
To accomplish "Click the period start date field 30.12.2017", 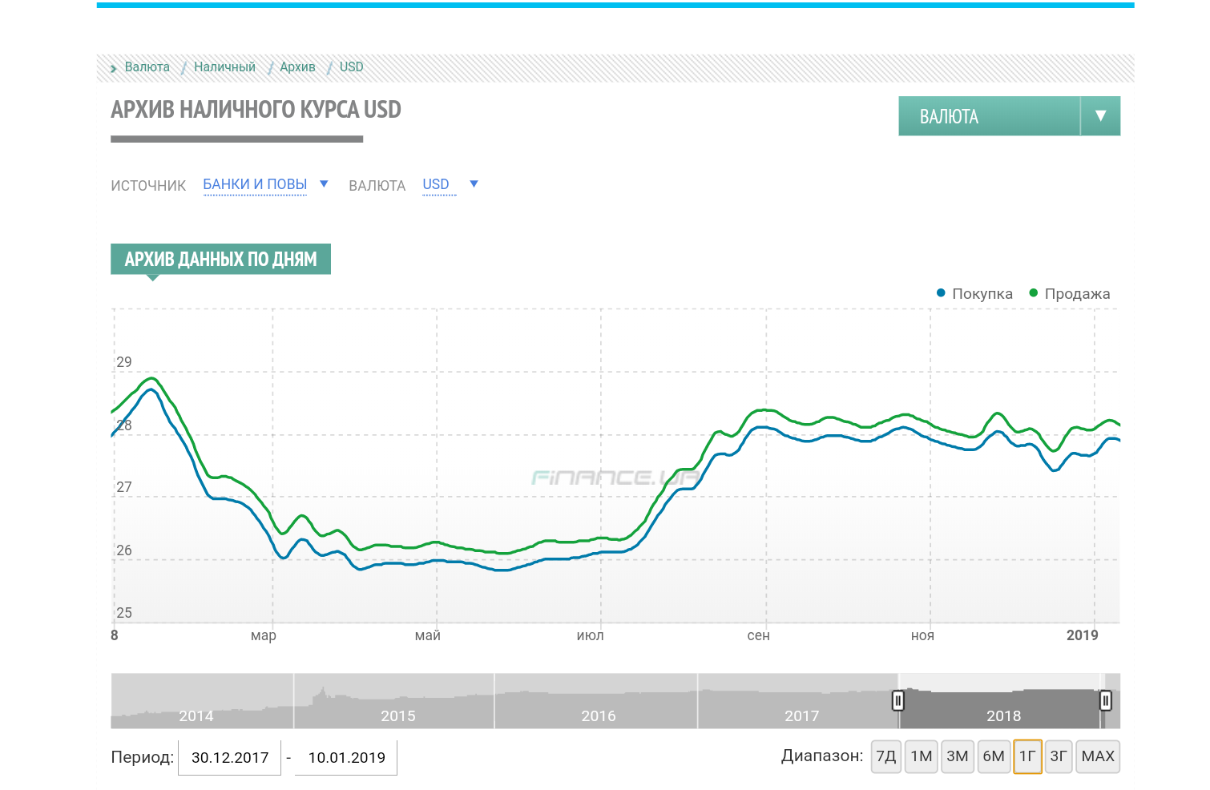I will pyautogui.click(x=230, y=758).
